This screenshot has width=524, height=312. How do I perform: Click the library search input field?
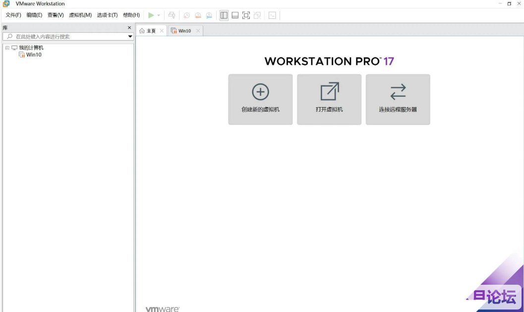point(68,36)
